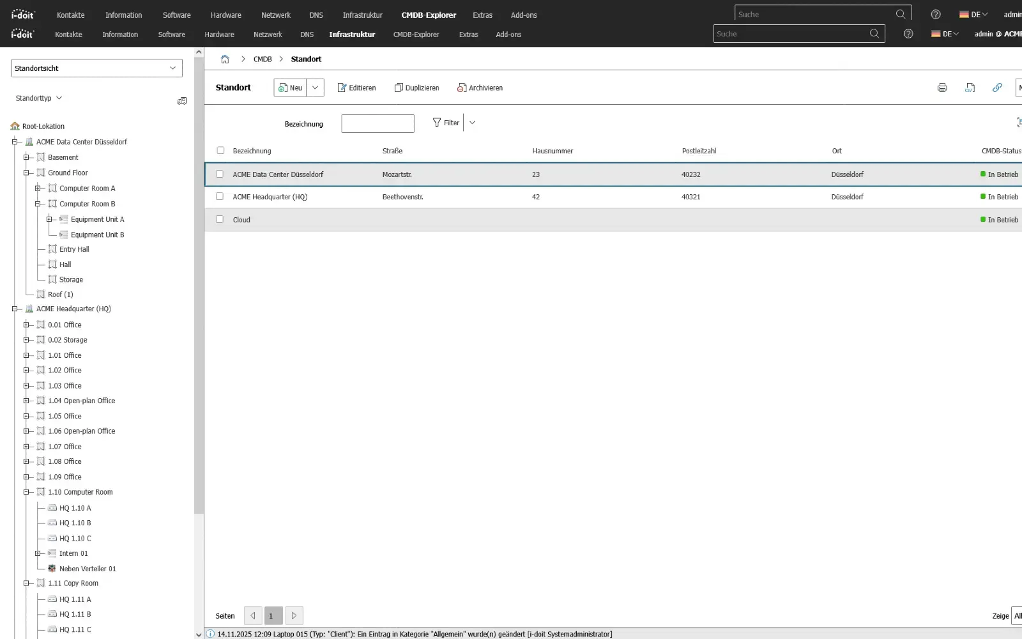Click the previous page left arrow
Viewport: 1022px width, 639px height.
[x=253, y=616]
